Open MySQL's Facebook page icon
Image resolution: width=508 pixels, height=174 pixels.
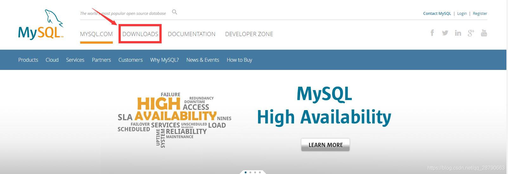pyautogui.click(x=432, y=33)
